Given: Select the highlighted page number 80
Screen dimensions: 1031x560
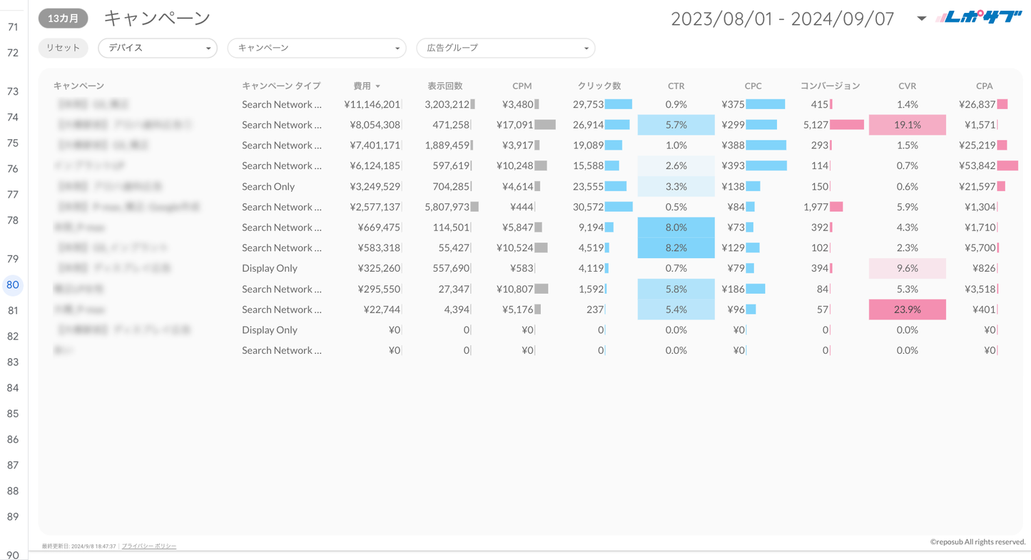Looking at the screenshot, I should (x=13, y=285).
